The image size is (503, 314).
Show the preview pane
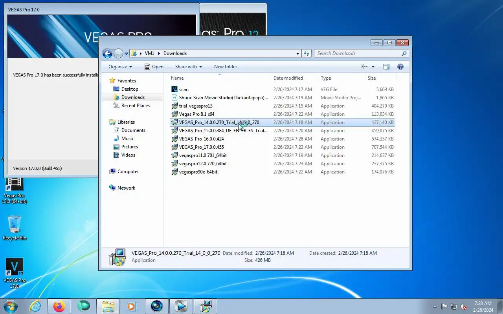pyautogui.click(x=386, y=67)
